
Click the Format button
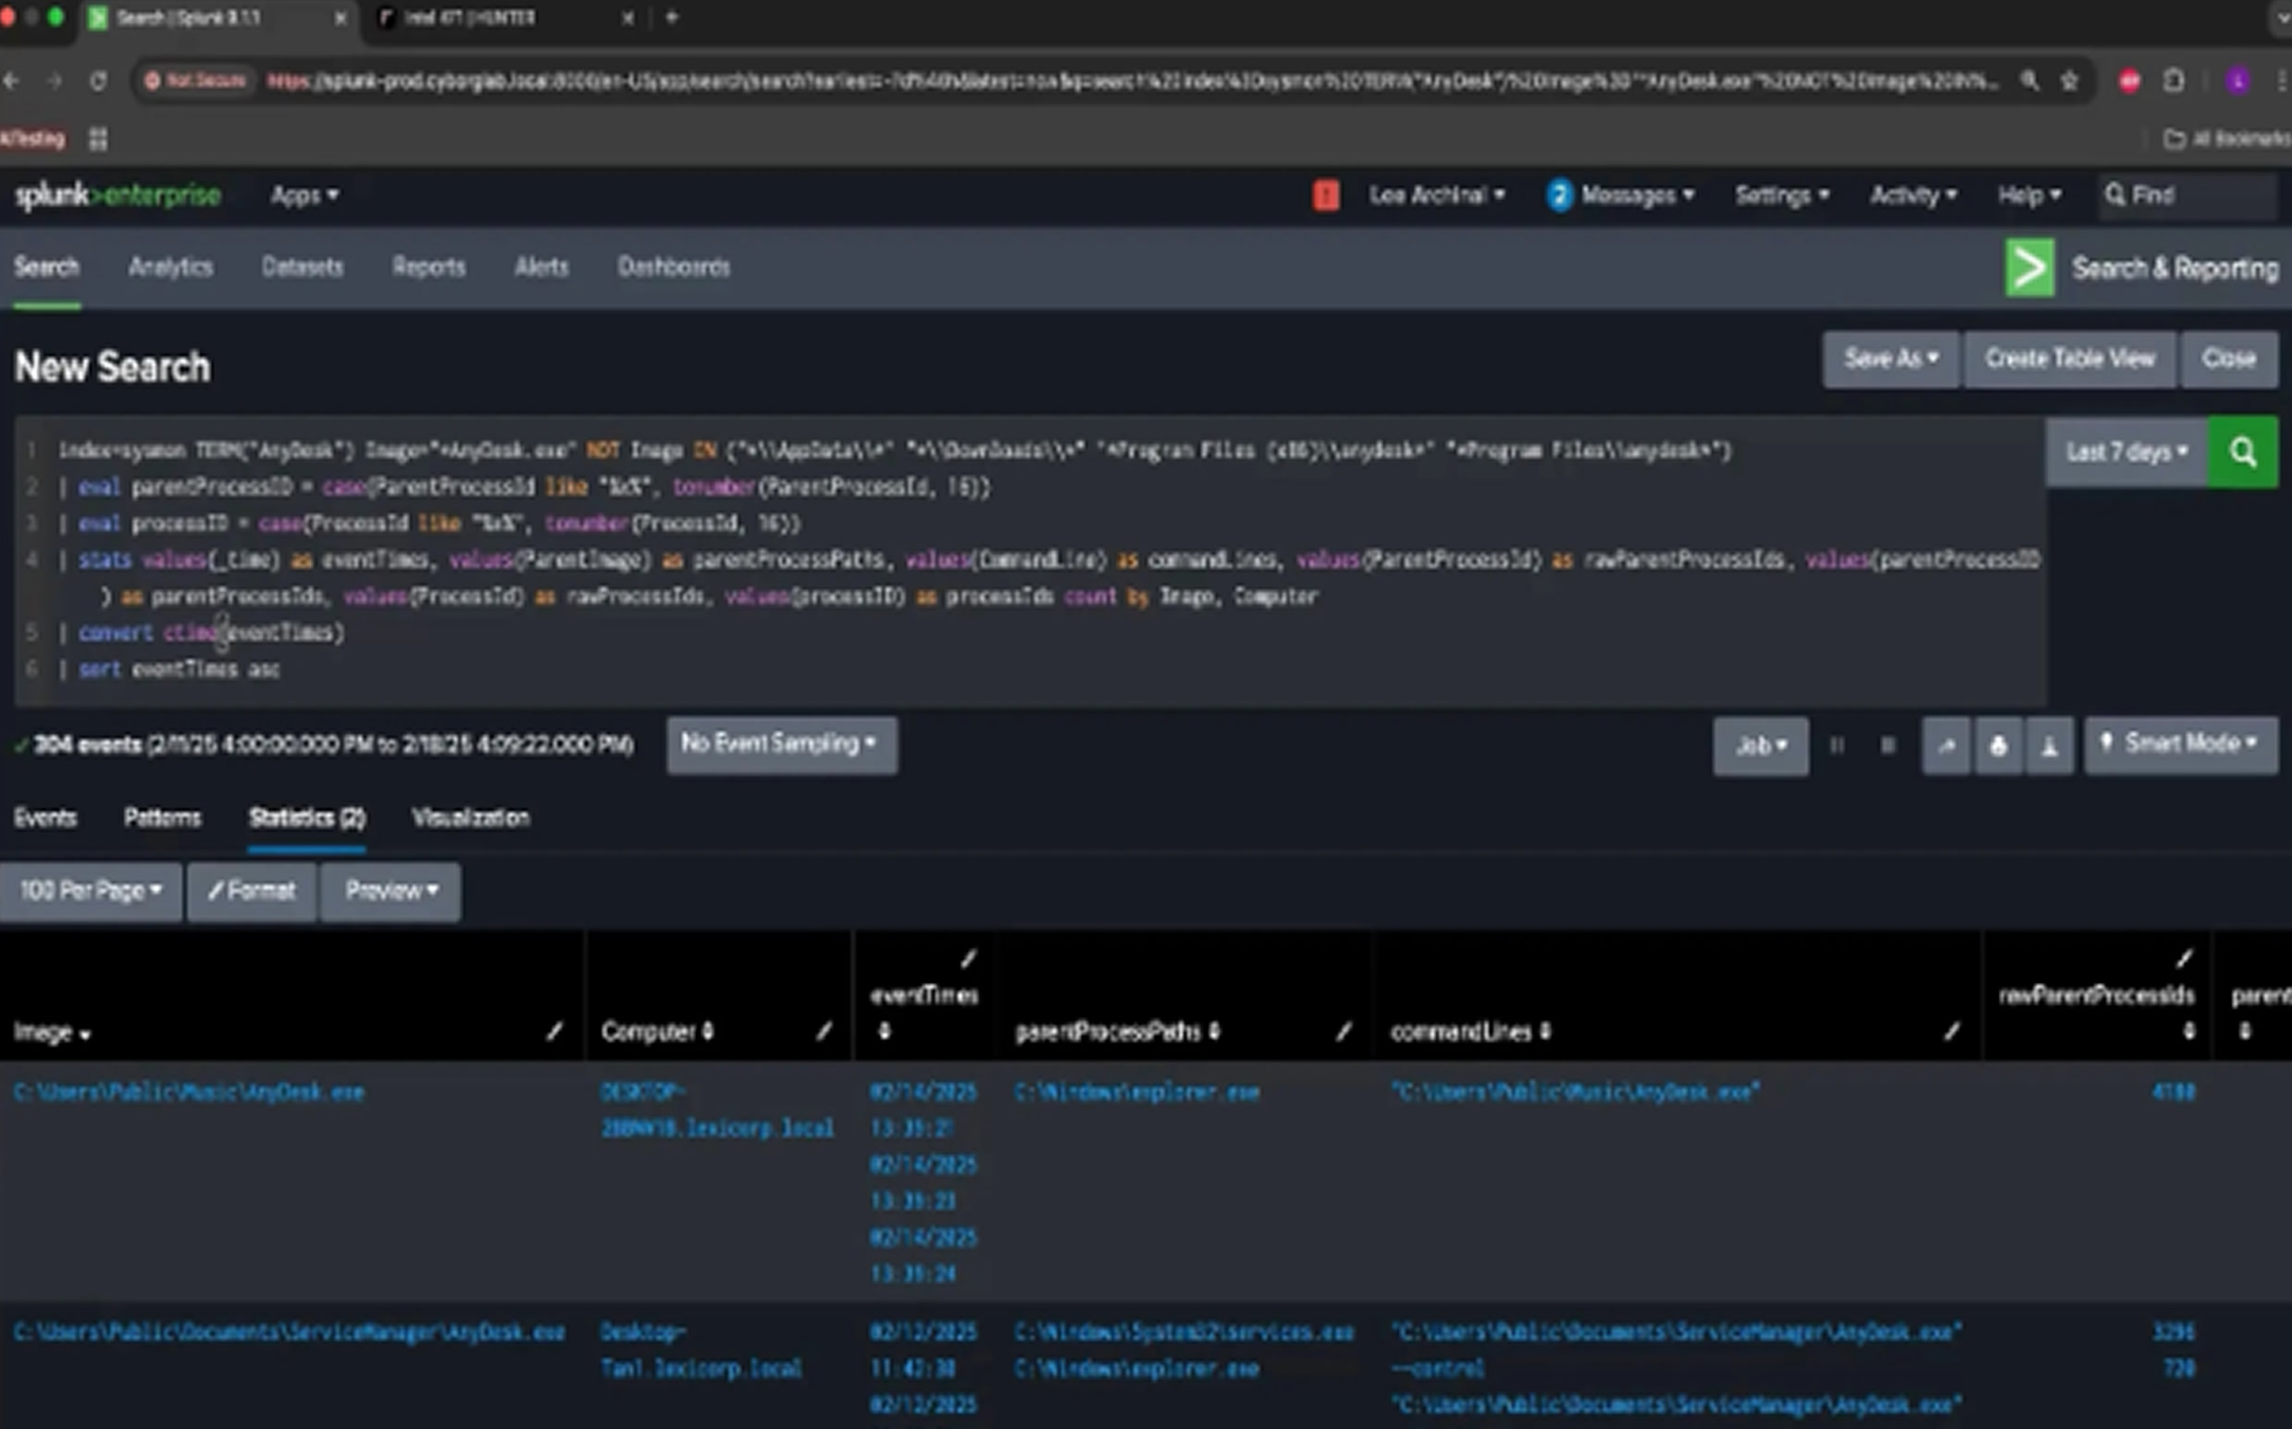click(x=252, y=891)
